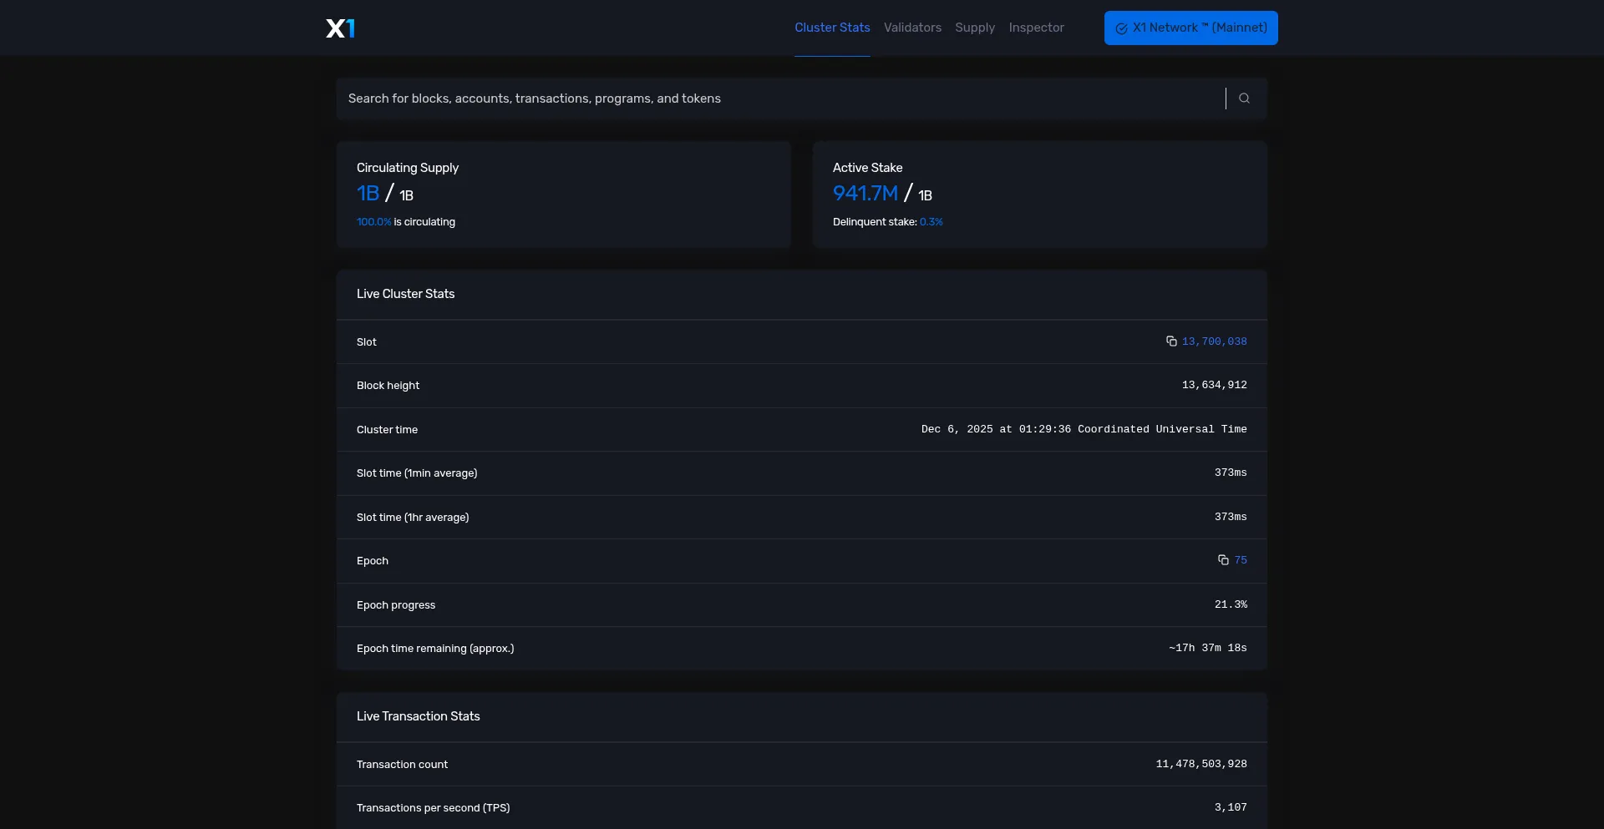This screenshot has width=1604, height=829.
Task: Go to the Supply tab
Action: [x=975, y=28]
